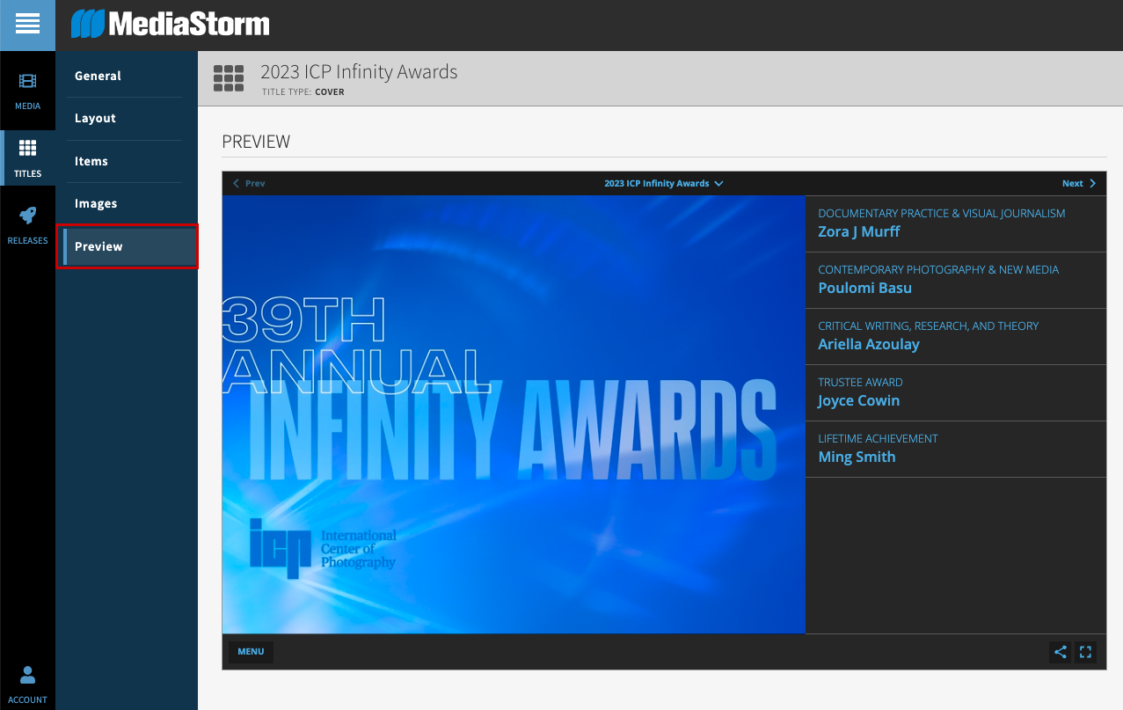Viewport: 1123px width, 710px height.
Task: Go to the Titles section
Action: 27,157
